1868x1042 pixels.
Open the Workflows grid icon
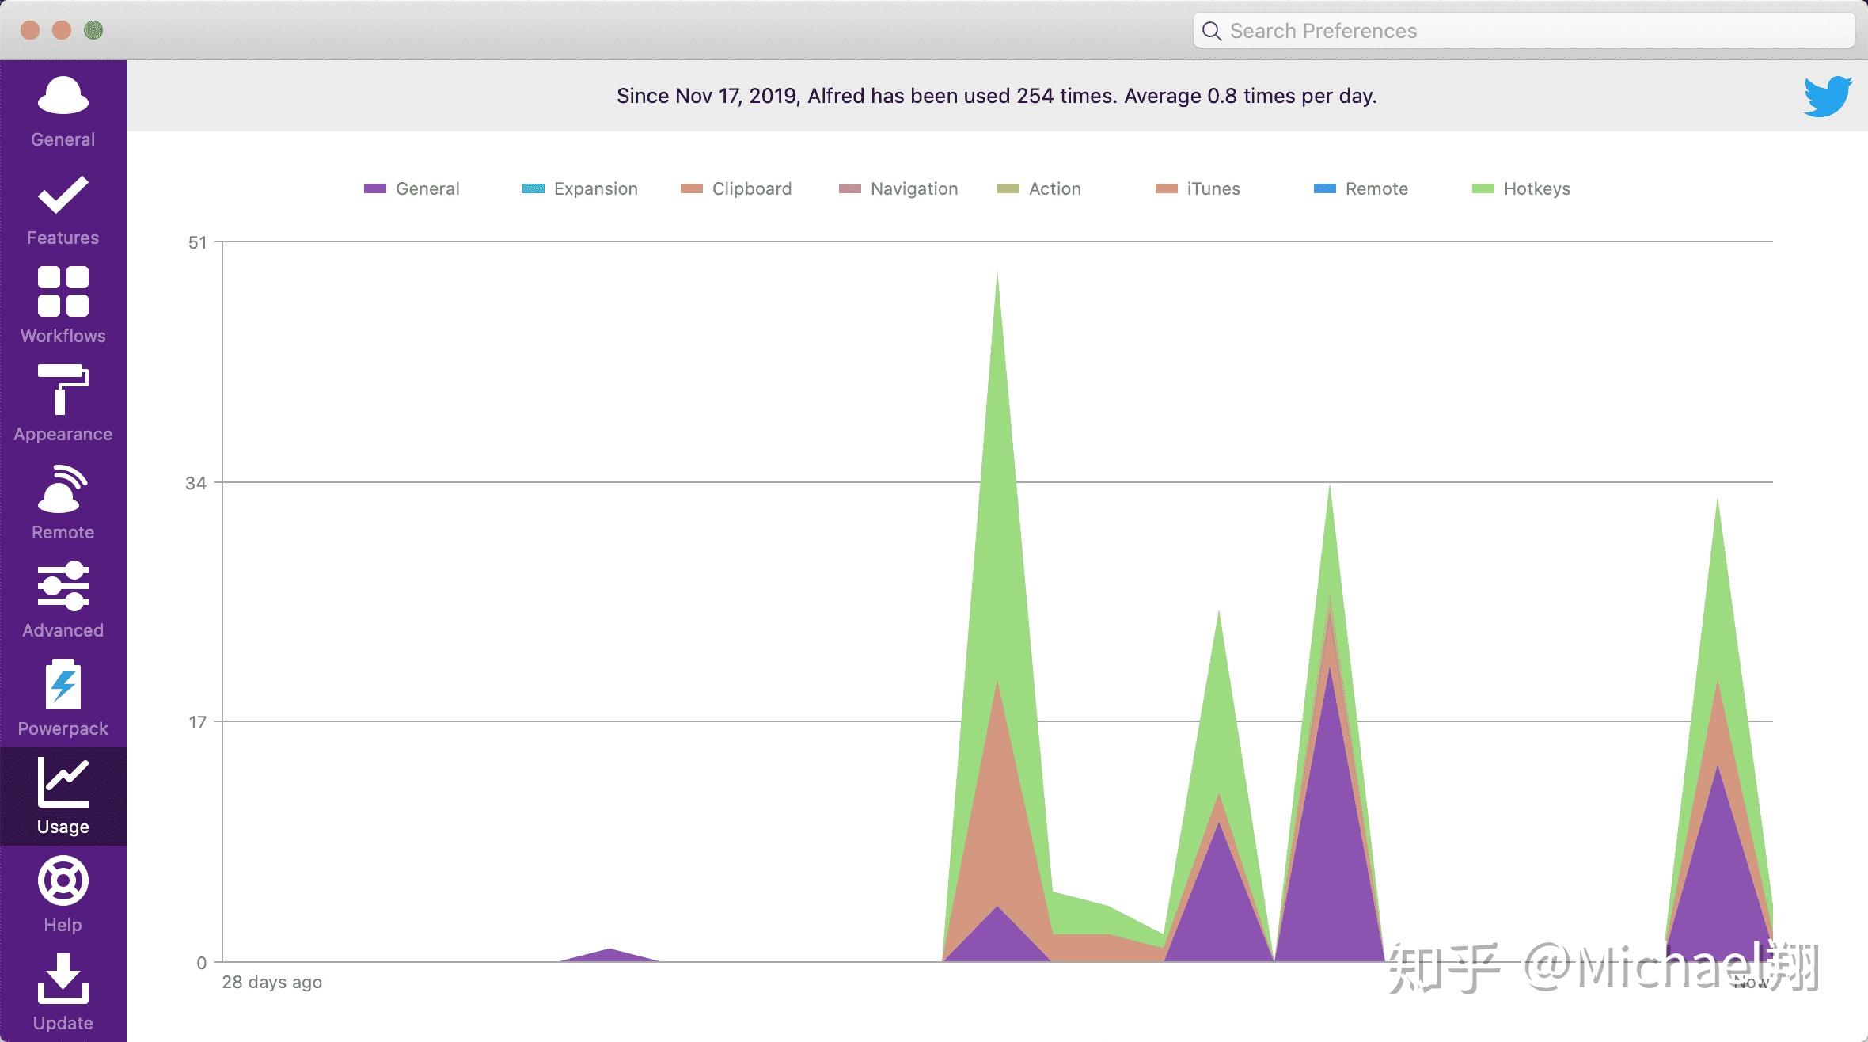[x=63, y=292]
